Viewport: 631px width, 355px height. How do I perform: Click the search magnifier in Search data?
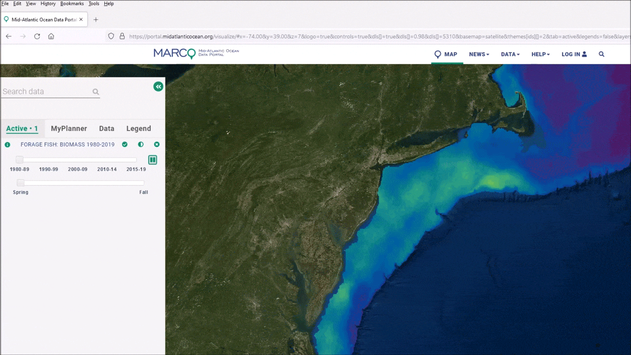tap(96, 92)
